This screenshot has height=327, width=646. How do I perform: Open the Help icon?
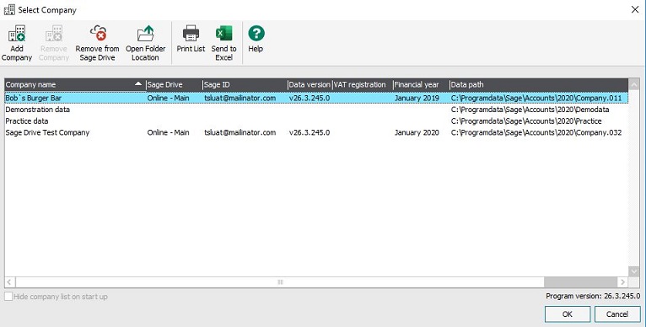[x=256, y=39]
